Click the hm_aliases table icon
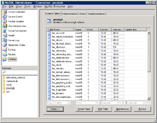 point(49,40)
